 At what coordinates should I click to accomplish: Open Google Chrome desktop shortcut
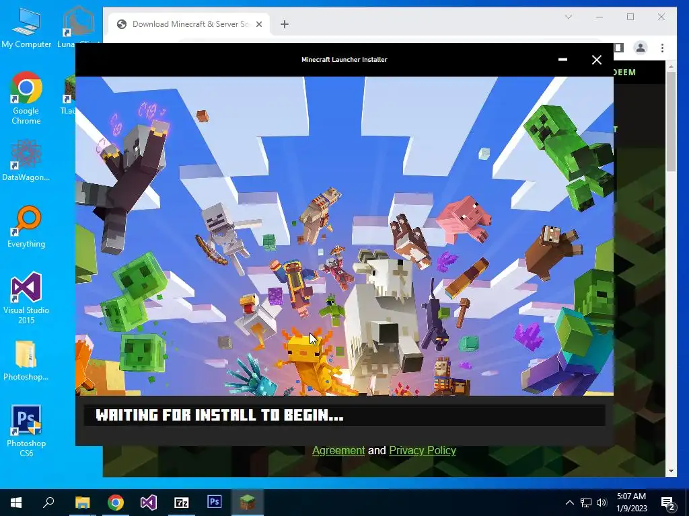[x=26, y=98]
